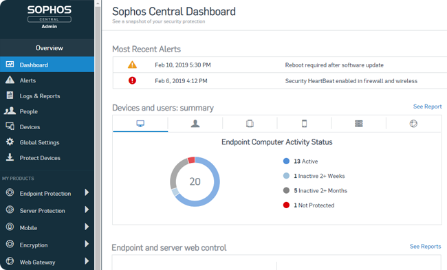
Task: Click the blue Active legend swatch
Action: click(286, 161)
